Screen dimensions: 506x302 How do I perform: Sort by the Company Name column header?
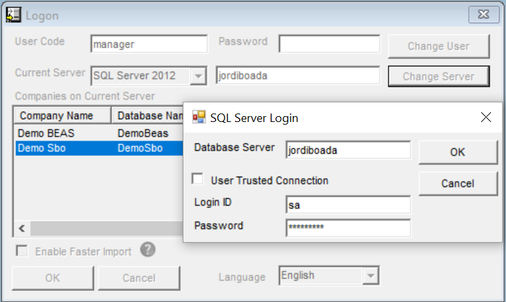62,115
